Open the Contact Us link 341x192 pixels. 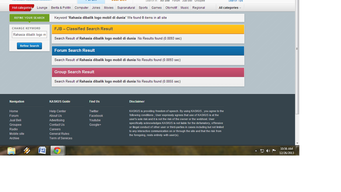coord(57,125)
